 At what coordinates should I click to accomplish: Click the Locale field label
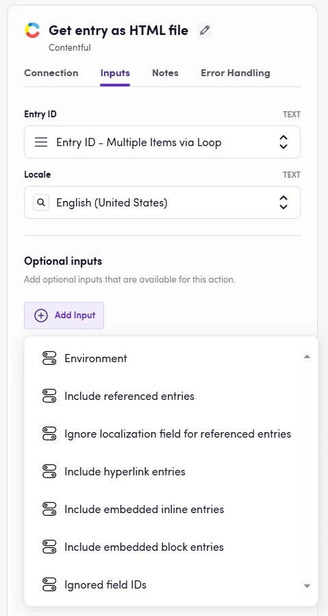click(x=38, y=175)
